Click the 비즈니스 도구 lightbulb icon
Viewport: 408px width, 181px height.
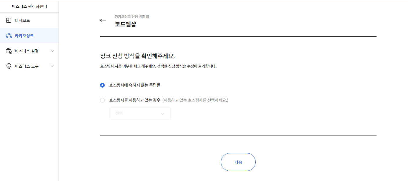click(9, 66)
